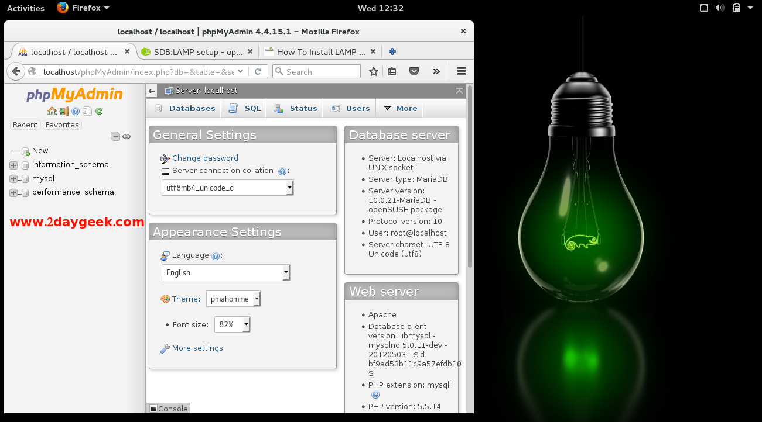Close the How To Install LAMP tab
The height and width of the screenshot is (422, 762).
[373, 52]
